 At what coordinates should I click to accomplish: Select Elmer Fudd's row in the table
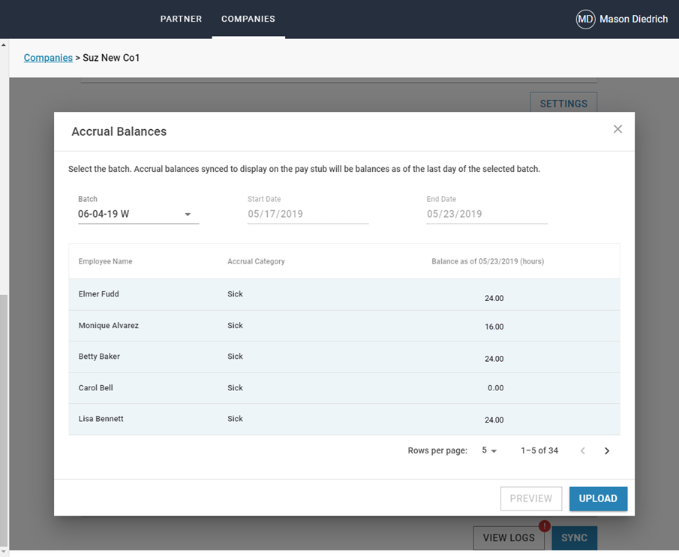pos(300,294)
